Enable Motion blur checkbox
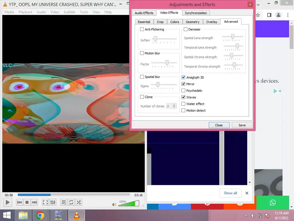Viewport: 294px width, 221px height. 142,53
